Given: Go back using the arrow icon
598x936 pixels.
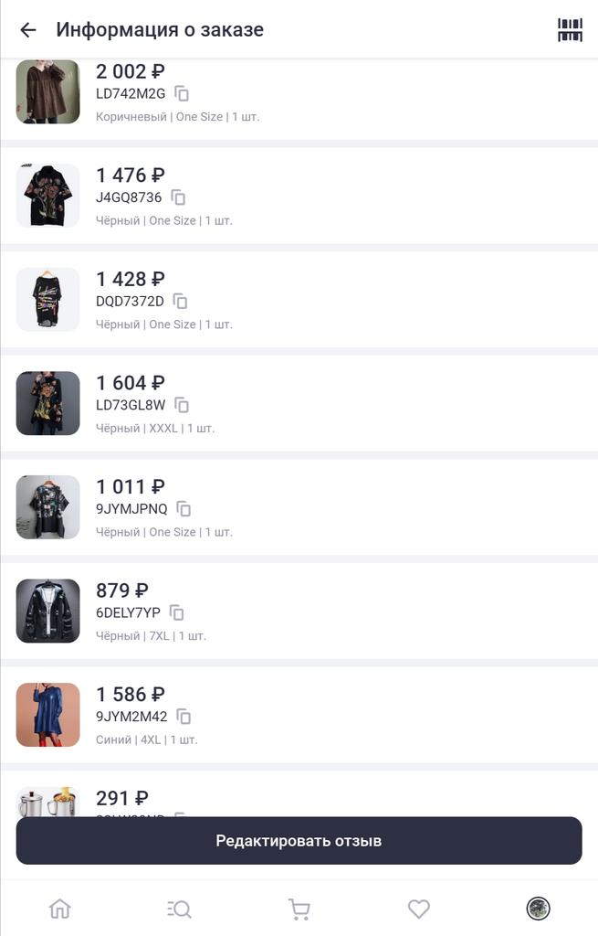Looking at the screenshot, I should click(28, 30).
